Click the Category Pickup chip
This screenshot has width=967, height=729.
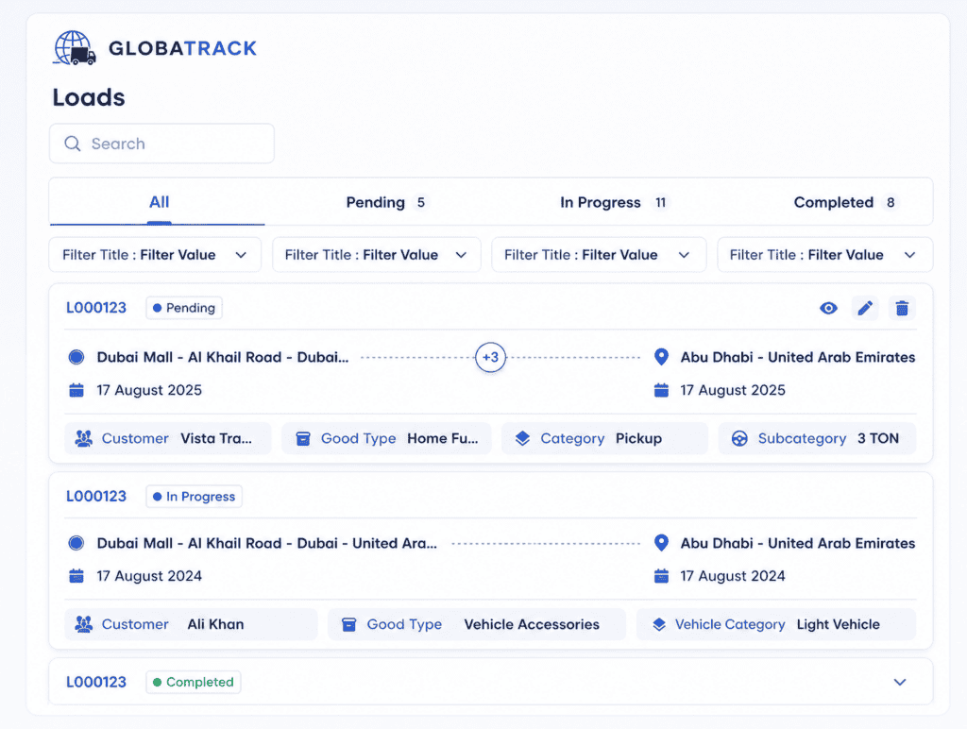click(604, 438)
